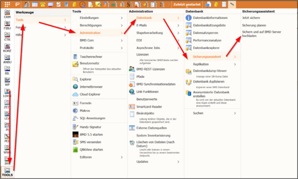The height and width of the screenshot is (179, 298).
Task: Expand Protokolle submenu
Action: (99, 48)
